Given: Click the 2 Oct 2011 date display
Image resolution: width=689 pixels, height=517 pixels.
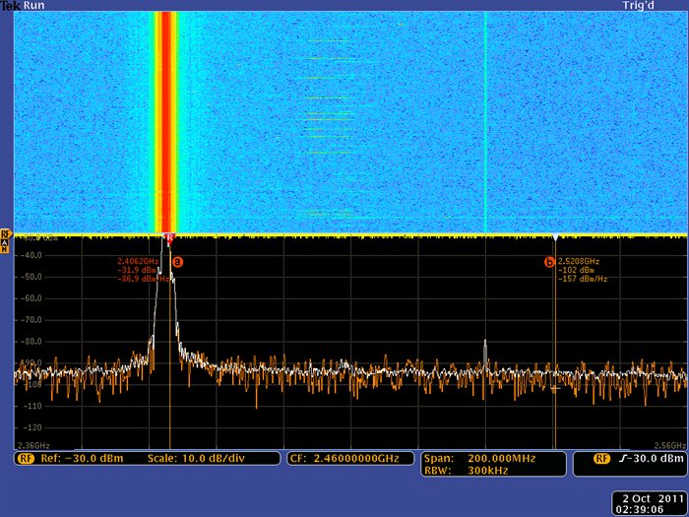Looking at the screenshot, I should click(x=653, y=498).
